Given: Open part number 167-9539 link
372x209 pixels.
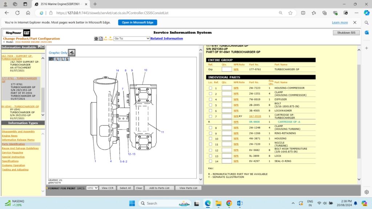Looking at the screenshot, I should 254,116.
